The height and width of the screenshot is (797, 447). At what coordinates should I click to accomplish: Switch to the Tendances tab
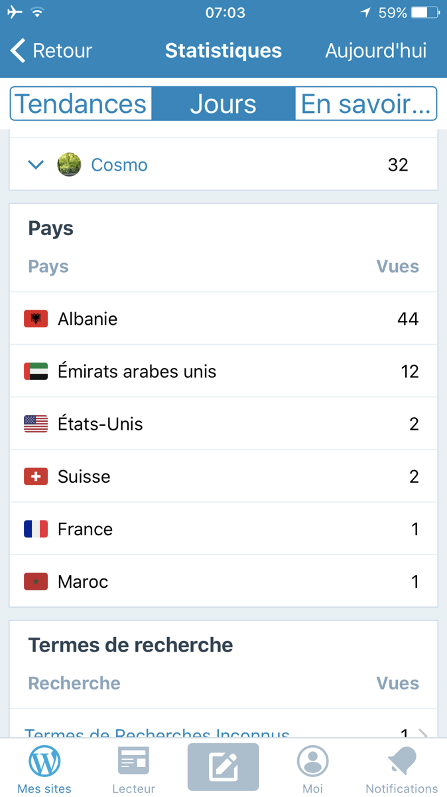(81, 104)
